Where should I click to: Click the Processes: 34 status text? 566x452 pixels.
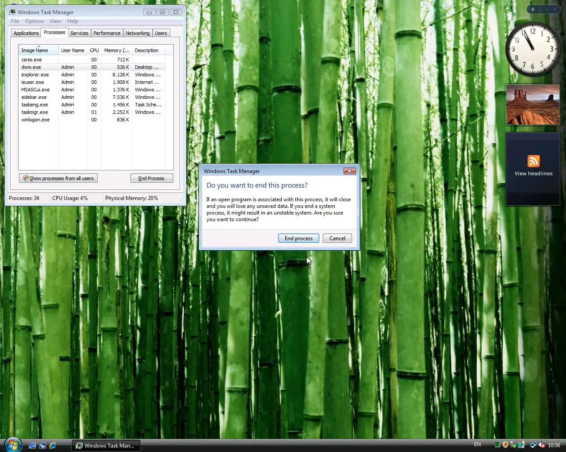point(24,198)
